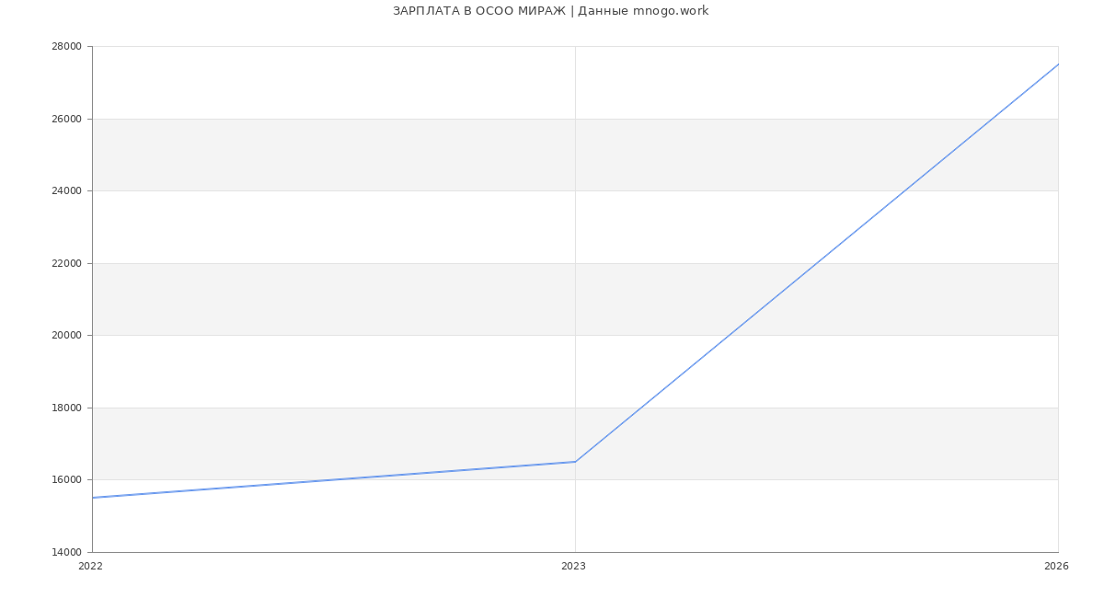Click the y-axis label 16000
The image size is (1104, 598).
click(68, 480)
